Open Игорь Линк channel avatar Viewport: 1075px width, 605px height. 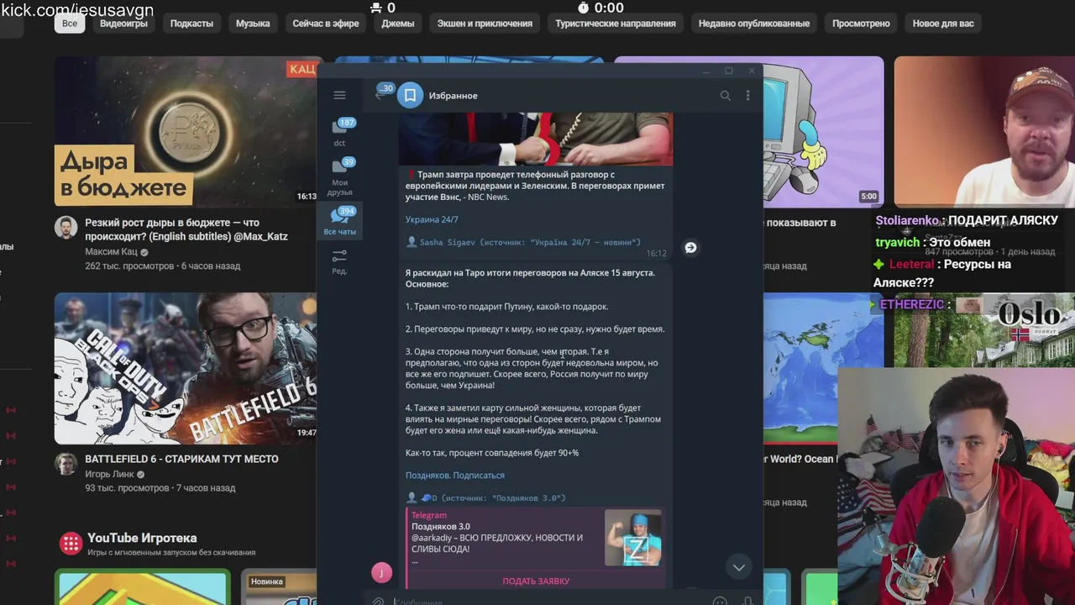point(66,463)
